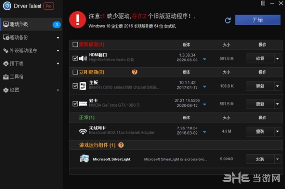Click Intel(R) C610 series chipset text
The width and height of the screenshot is (285, 189).
pyautogui.click(x=124, y=87)
